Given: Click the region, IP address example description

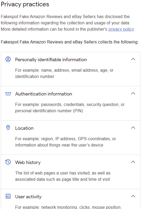Looking at the screenshot, I should click(x=66, y=142).
